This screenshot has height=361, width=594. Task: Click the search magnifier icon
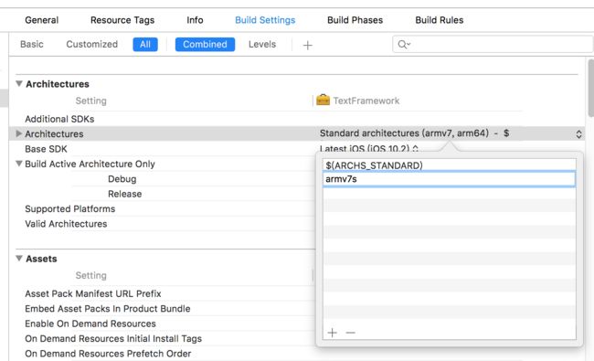404,45
